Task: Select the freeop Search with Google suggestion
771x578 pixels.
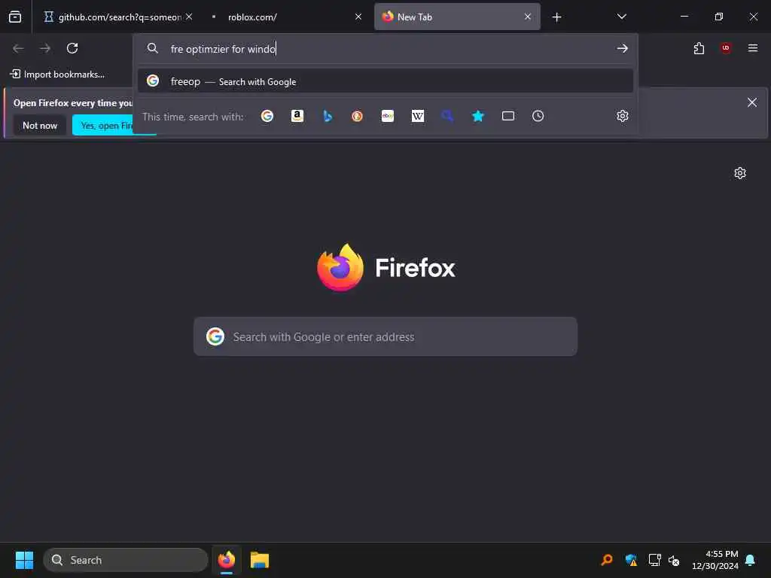Action: 385,81
